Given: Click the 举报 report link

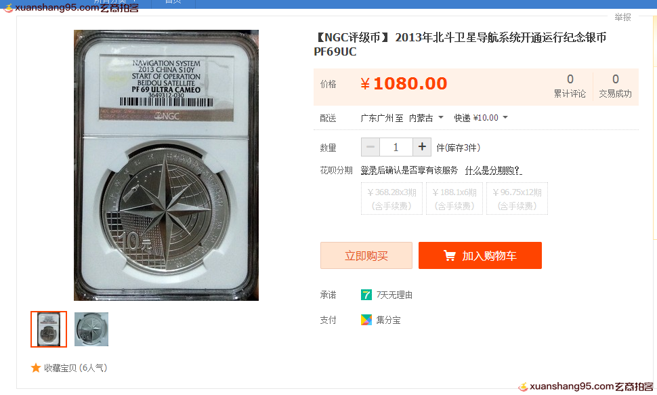Looking at the screenshot, I should coord(622,17).
